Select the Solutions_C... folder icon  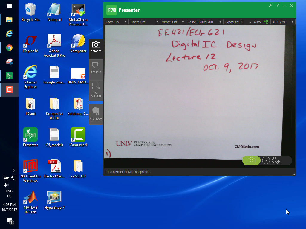pyautogui.click(x=78, y=106)
